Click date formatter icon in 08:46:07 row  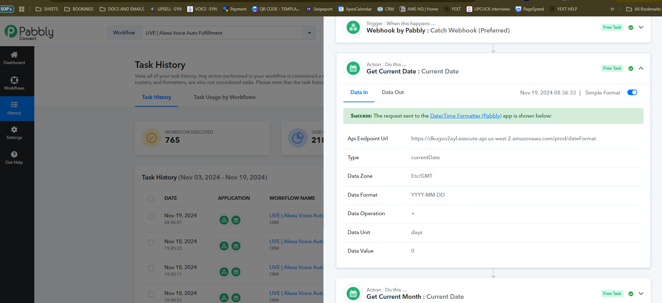point(236,220)
